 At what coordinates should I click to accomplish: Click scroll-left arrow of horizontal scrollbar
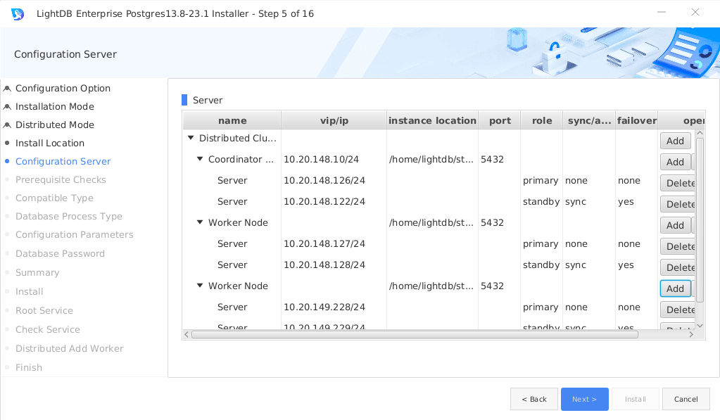pos(187,335)
